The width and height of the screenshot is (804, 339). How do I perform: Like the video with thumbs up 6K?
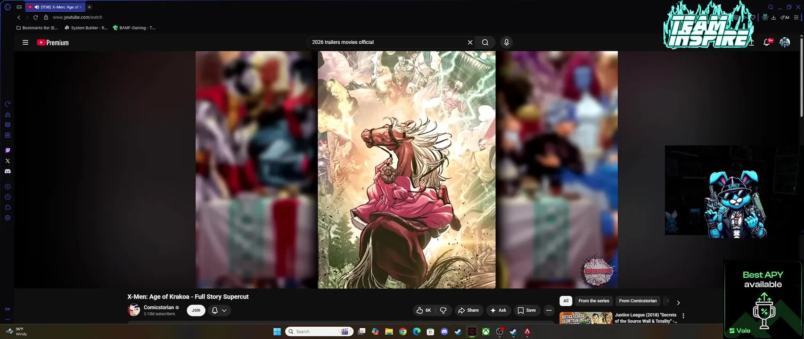pyautogui.click(x=423, y=310)
